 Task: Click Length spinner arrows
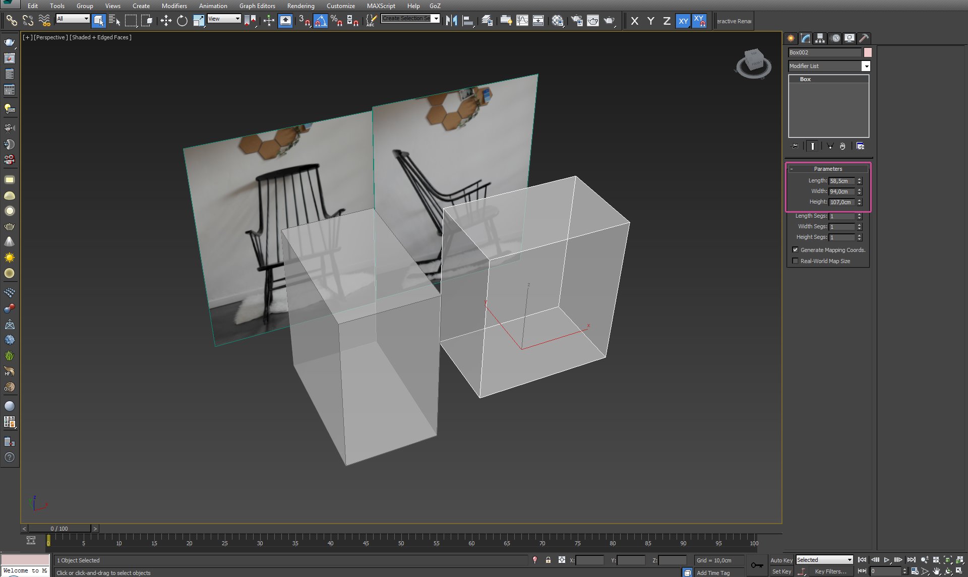[x=860, y=181]
